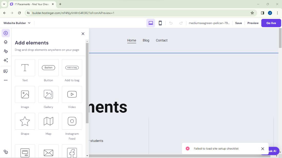
Task: Open the tab search dropdown in Chrome
Action: [x=4, y=4]
